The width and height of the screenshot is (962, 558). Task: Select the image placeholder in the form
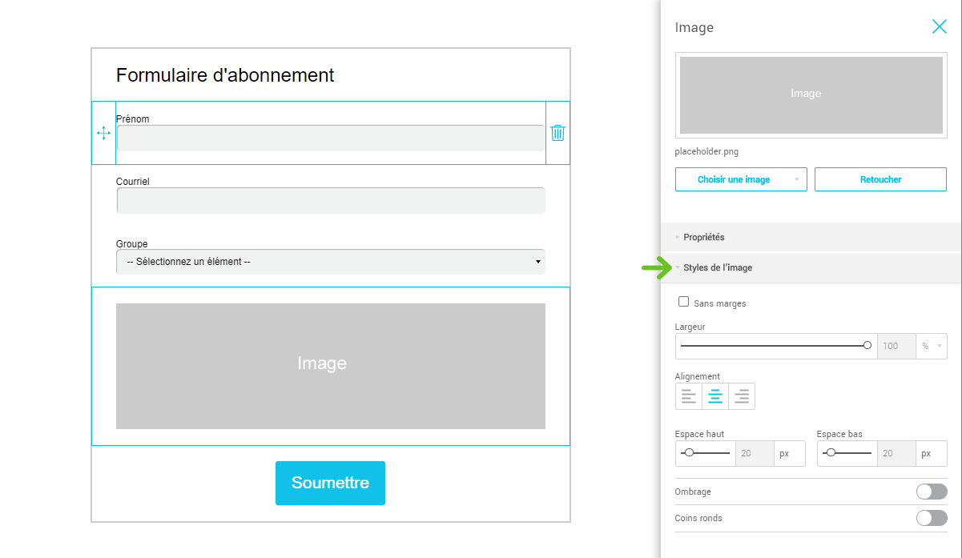[x=330, y=366]
